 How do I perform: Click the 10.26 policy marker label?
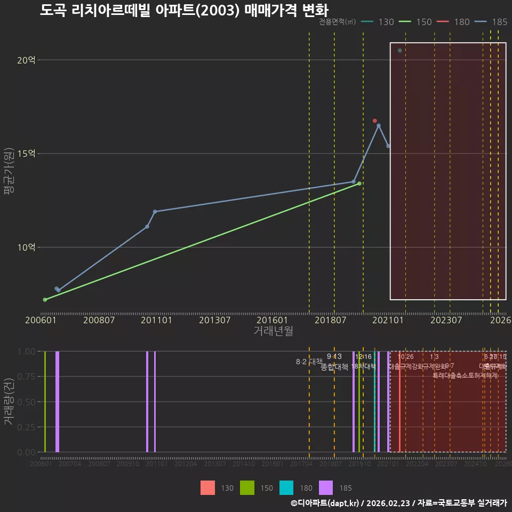(405, 357)
